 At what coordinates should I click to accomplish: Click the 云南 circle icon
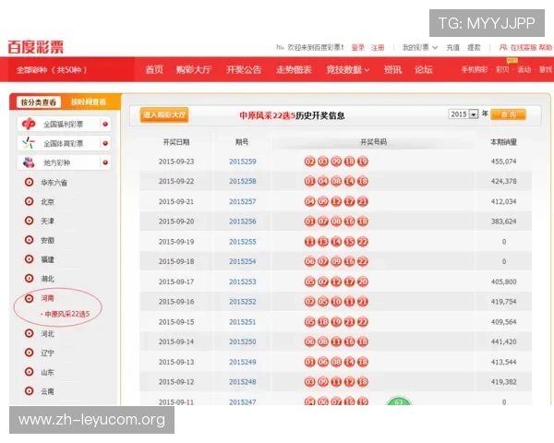pos(29,391)
